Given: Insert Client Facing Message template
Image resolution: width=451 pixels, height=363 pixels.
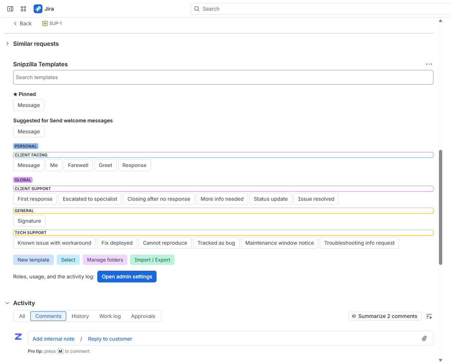Looking at the screenshot, I should click(29, 165).
